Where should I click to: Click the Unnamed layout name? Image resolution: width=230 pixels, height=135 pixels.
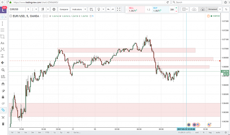pyautogui.click(x=213, y=10)
